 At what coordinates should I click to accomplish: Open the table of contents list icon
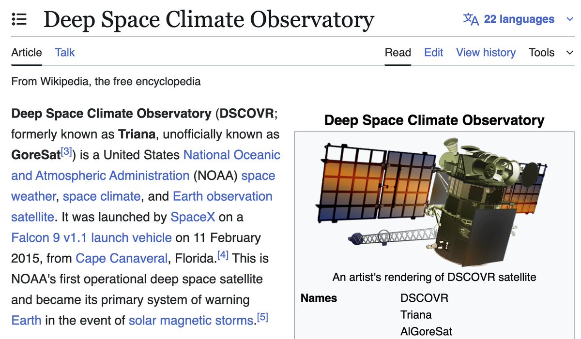19,19
